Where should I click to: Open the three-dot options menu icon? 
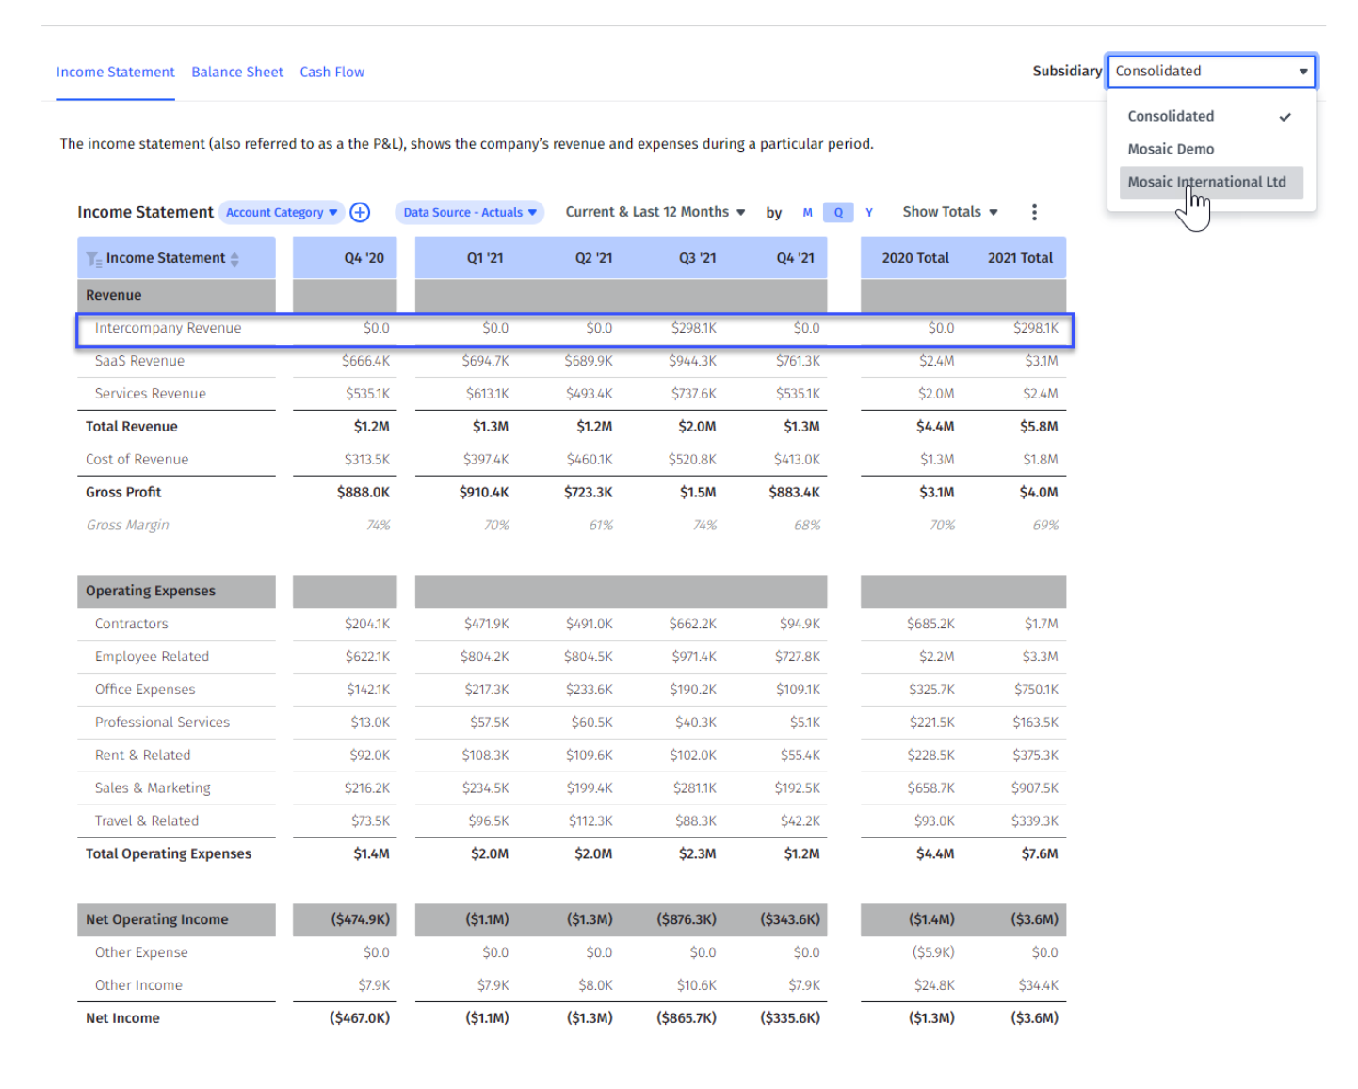(x=1034, y=212)
